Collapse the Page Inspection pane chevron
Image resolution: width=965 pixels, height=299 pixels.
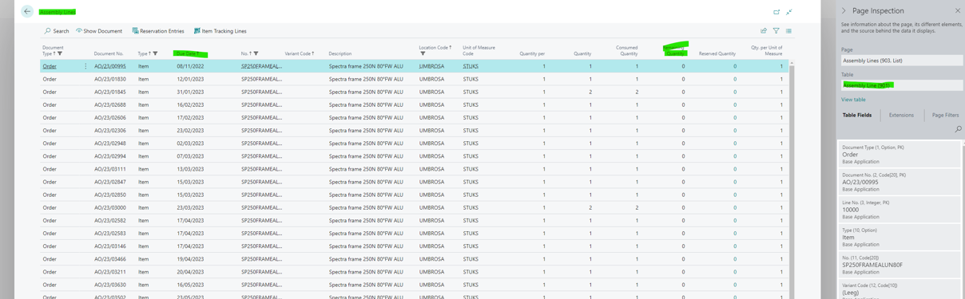844,11
